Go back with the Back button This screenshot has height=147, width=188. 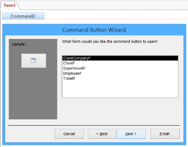click(x=102, y=134)
